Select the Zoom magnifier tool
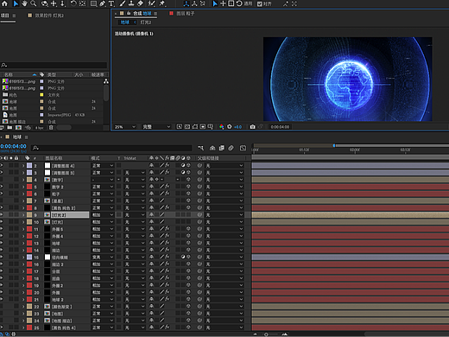 coord(34,3)
